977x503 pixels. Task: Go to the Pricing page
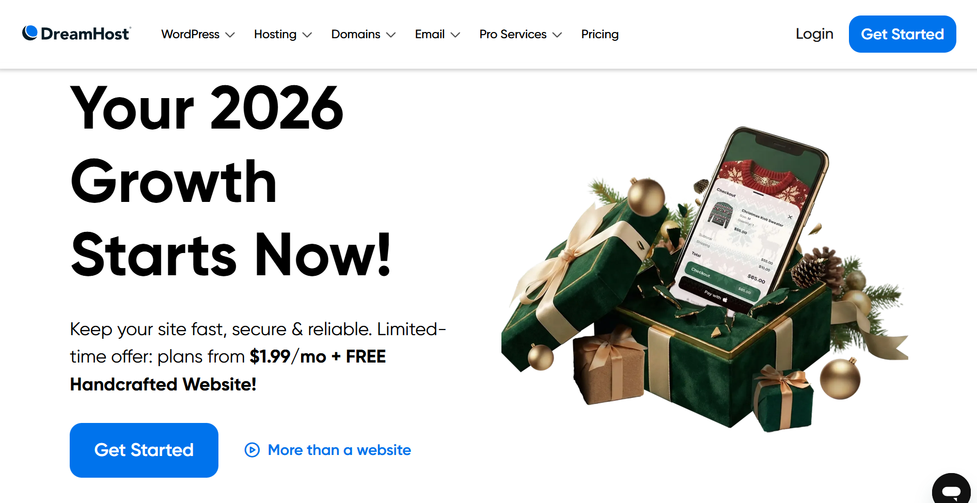(x=600, y=34)
